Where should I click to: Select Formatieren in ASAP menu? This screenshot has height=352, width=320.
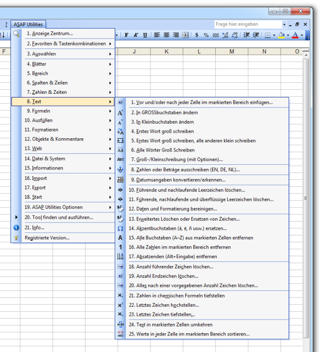click(x=63, y=130)
